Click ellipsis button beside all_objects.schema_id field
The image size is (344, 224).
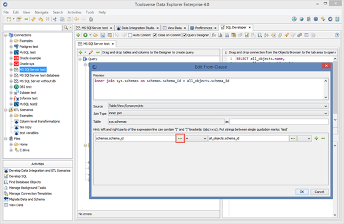pyautogui.click(x=293, y=139)
